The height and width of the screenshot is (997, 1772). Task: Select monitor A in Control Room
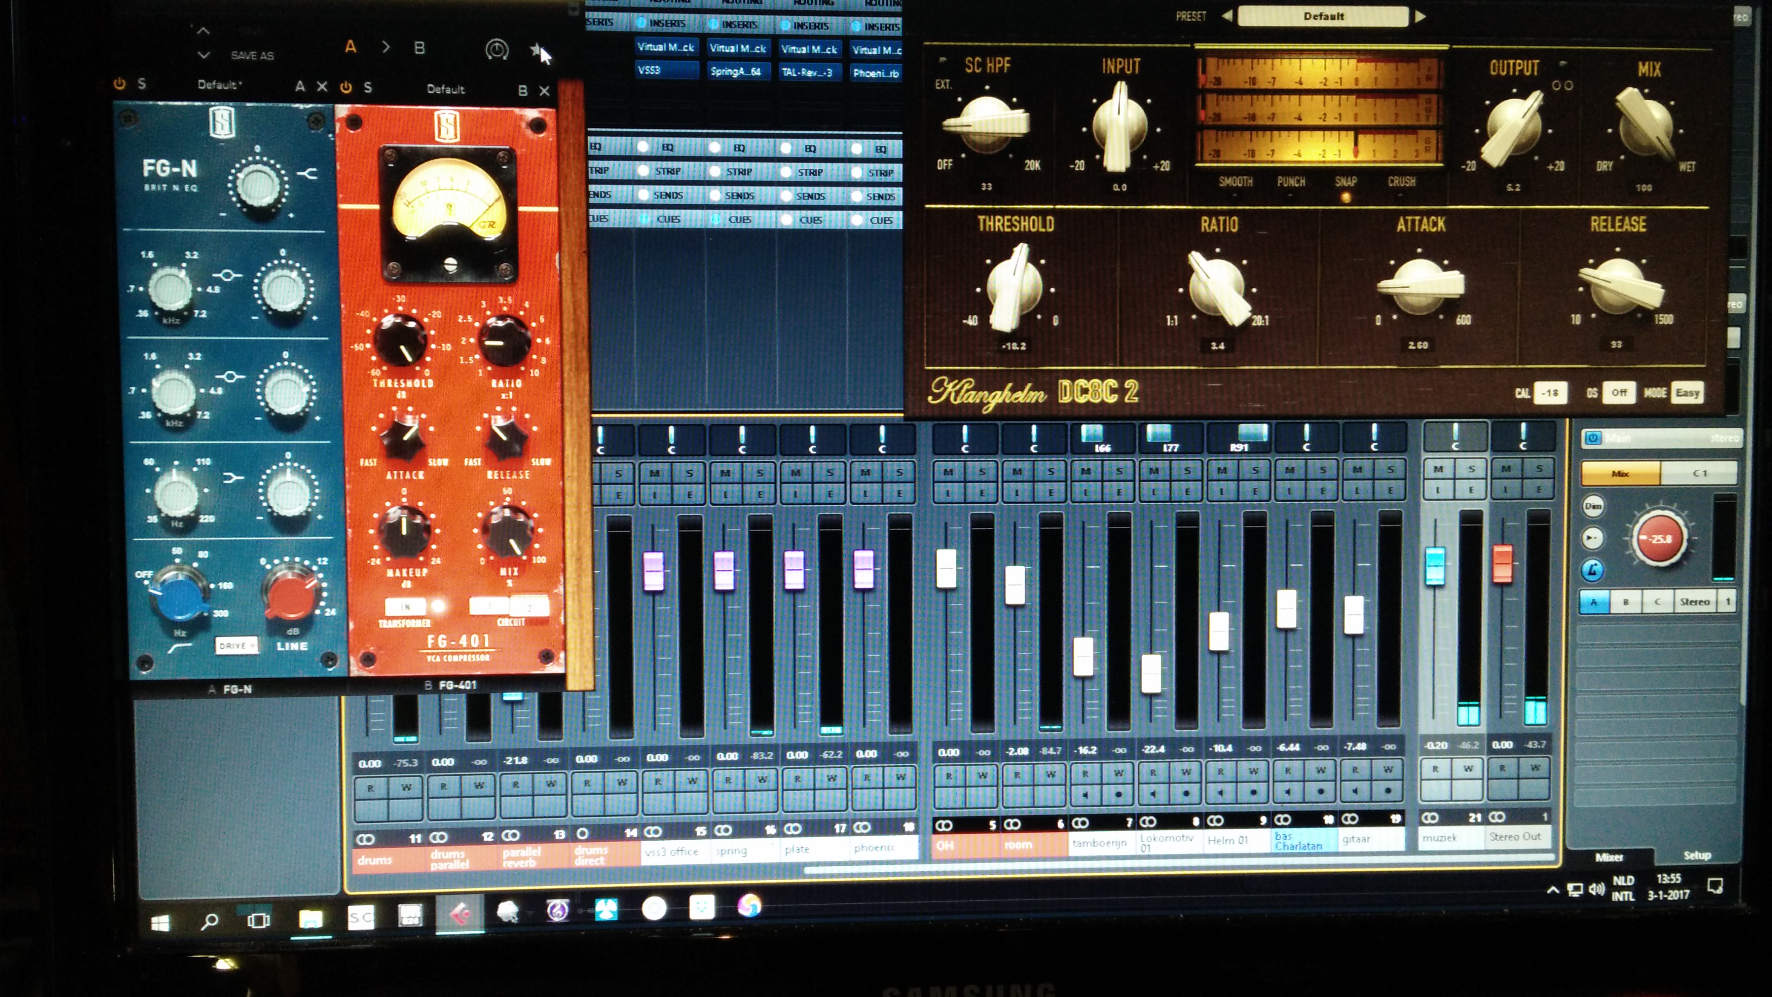pyautogui.click(x=1594, y=602)
